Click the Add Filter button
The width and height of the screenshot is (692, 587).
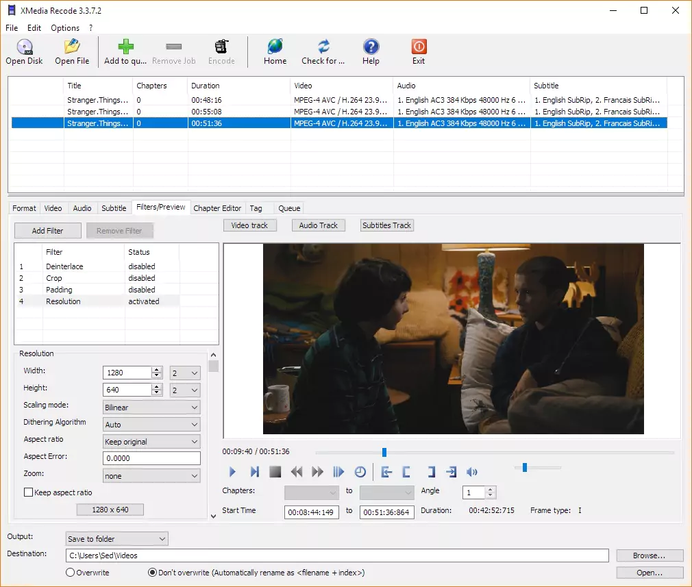pos(47,230)
